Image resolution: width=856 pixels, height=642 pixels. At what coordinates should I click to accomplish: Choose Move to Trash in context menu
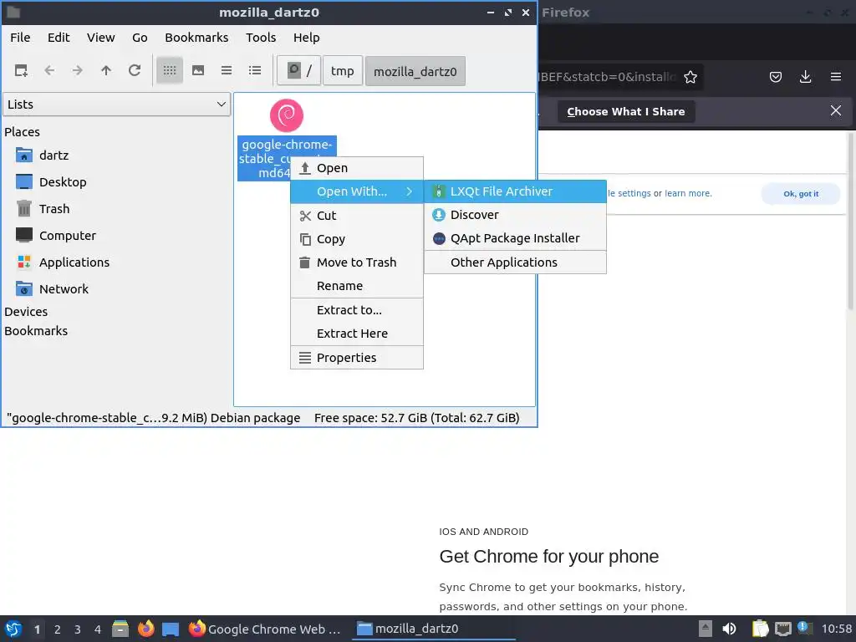(x=357, y=262)
